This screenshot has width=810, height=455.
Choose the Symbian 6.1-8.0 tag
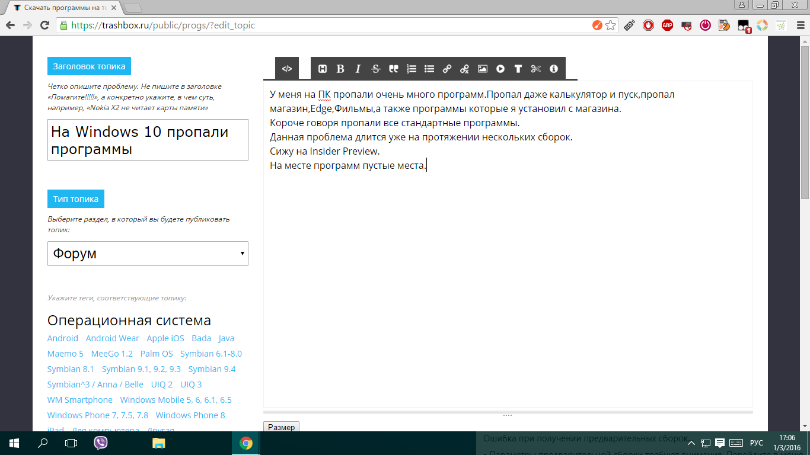(x=211, y=354)
